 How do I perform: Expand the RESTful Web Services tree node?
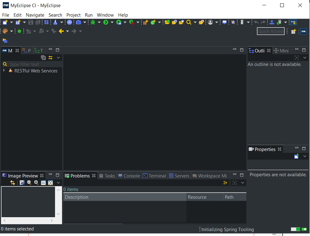[4, 70]
